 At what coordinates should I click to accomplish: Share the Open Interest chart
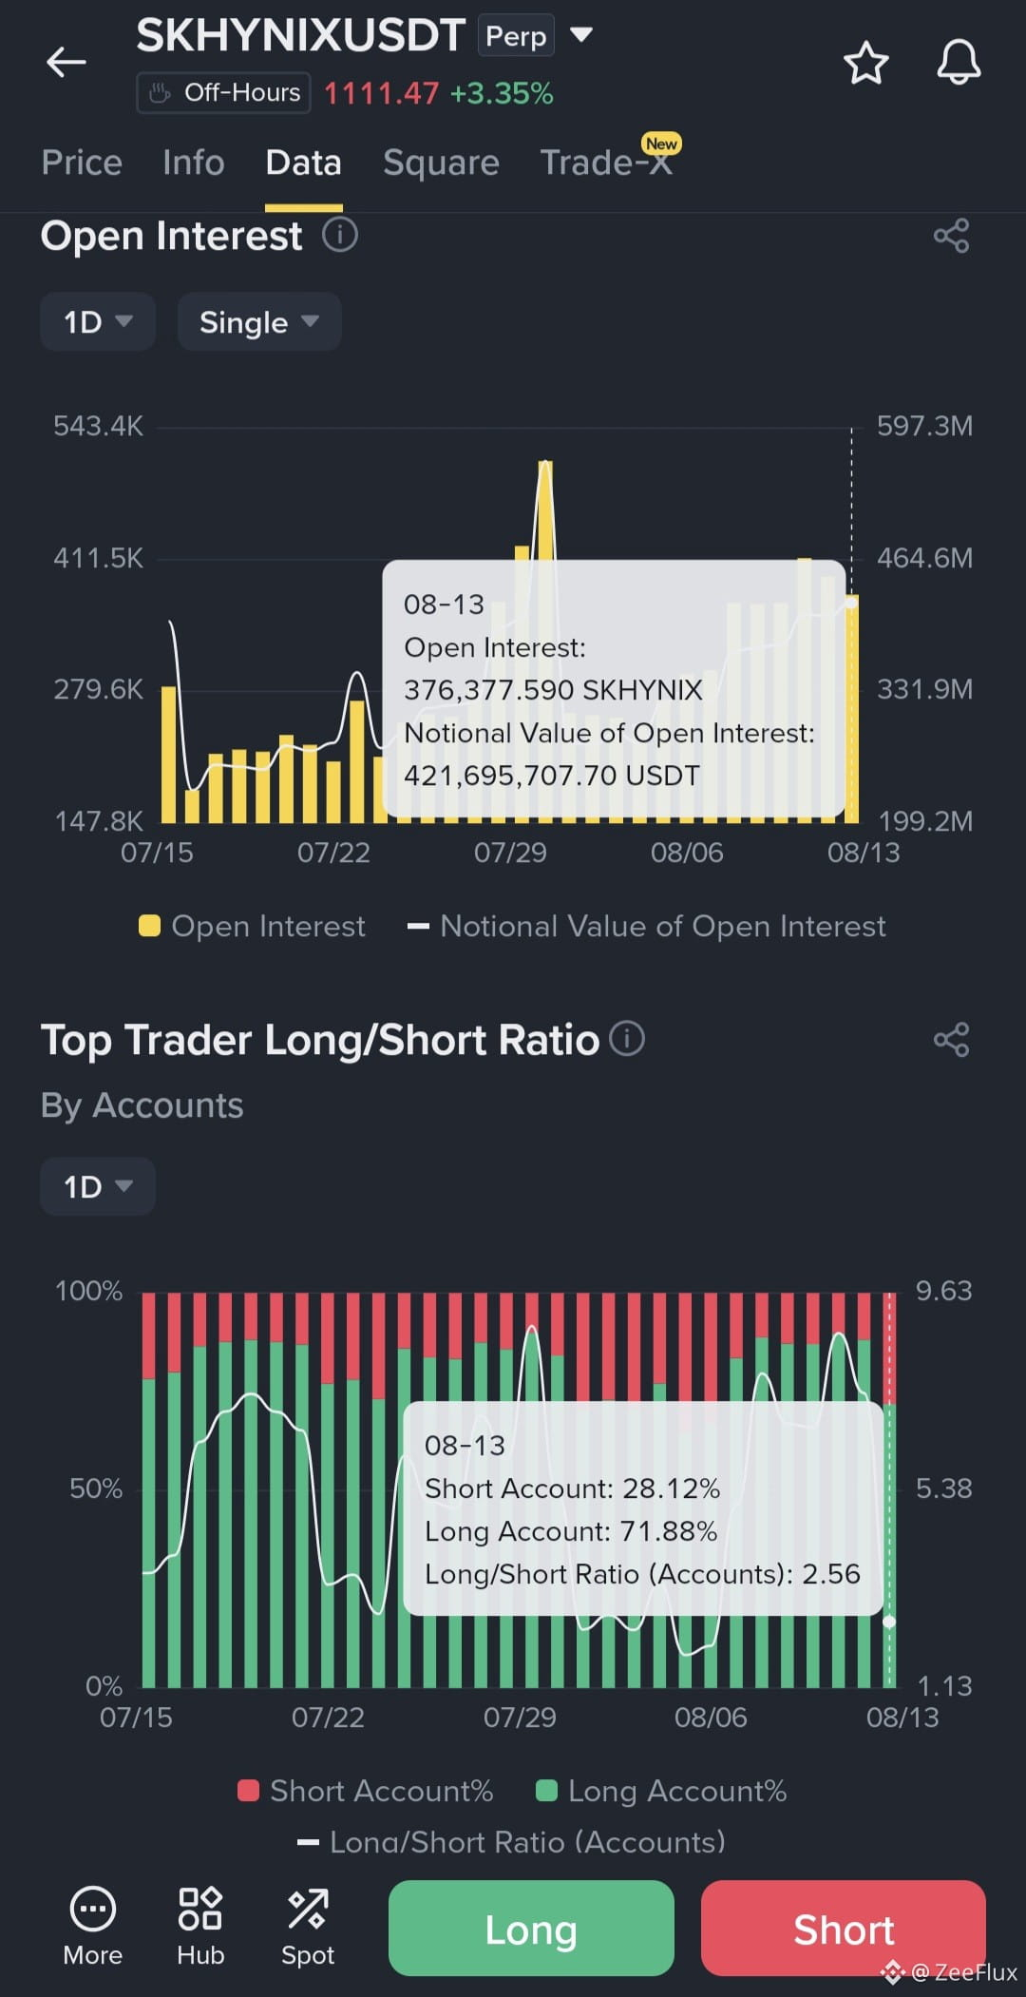[951, 236]
